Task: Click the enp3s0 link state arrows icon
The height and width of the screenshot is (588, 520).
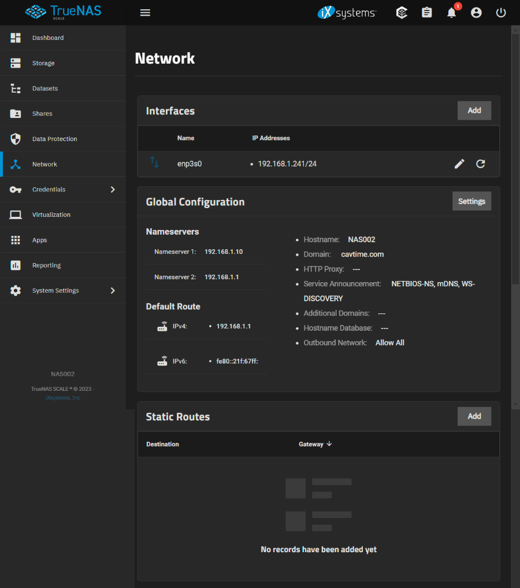Action: coord(154,162)
